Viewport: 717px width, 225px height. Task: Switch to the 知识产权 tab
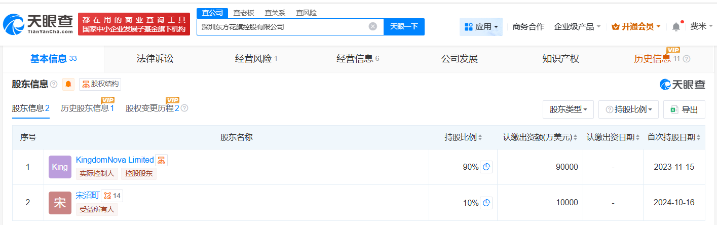point(560,59)
